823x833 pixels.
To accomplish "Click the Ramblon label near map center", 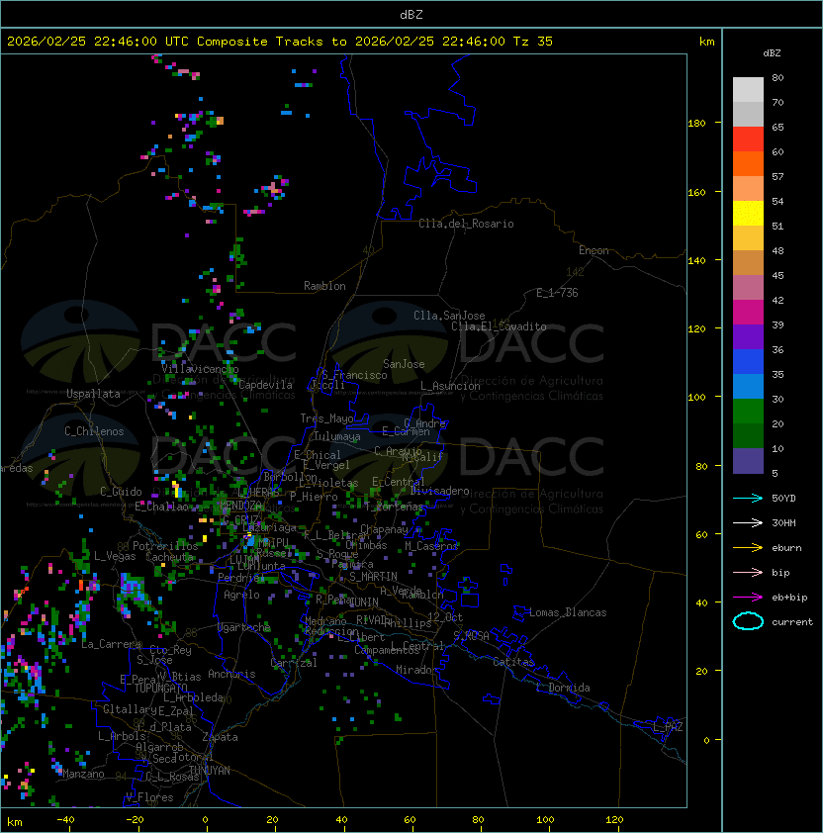I will tap(324, 286).
